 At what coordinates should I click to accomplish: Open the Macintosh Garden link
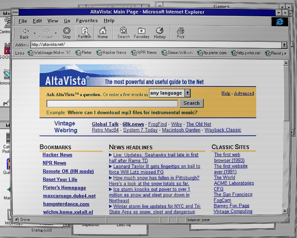coord(181,130)
